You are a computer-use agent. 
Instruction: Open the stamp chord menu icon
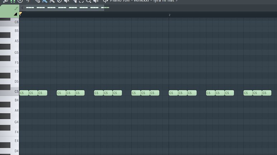point(20,1)
